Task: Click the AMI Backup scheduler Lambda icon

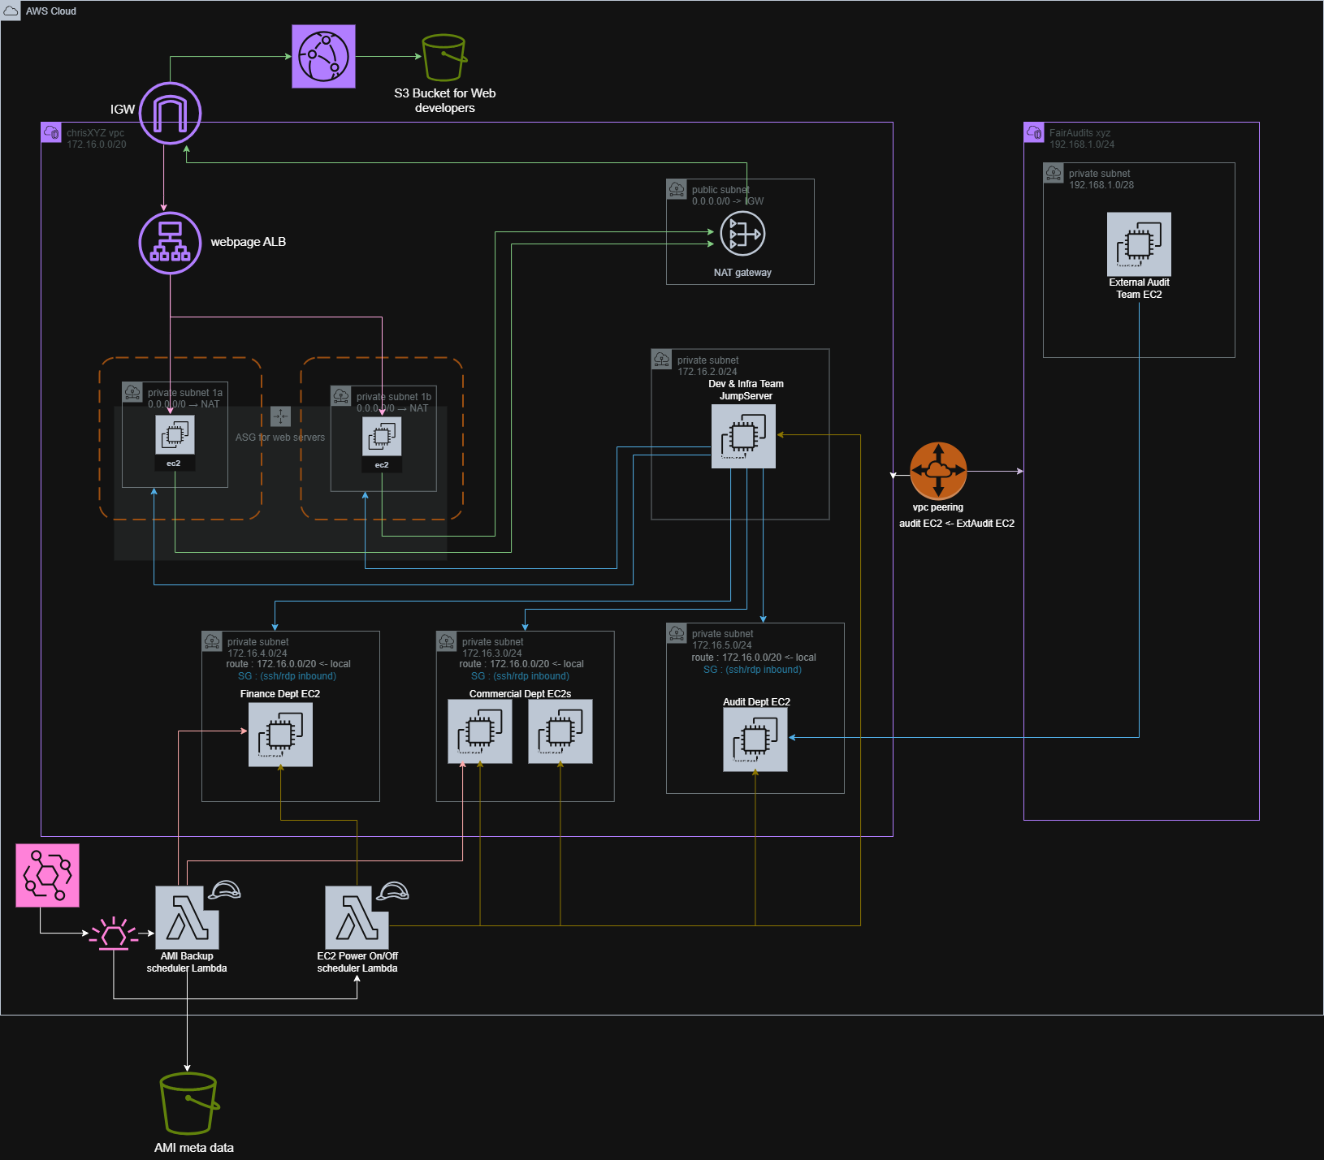Action: tap(187, 917)
